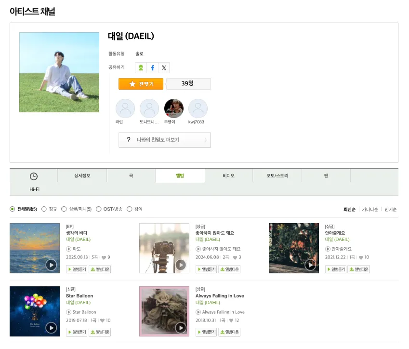409x349 pixels.
Task: Open the 비디오 tab
Action: [x=228, y=176]
